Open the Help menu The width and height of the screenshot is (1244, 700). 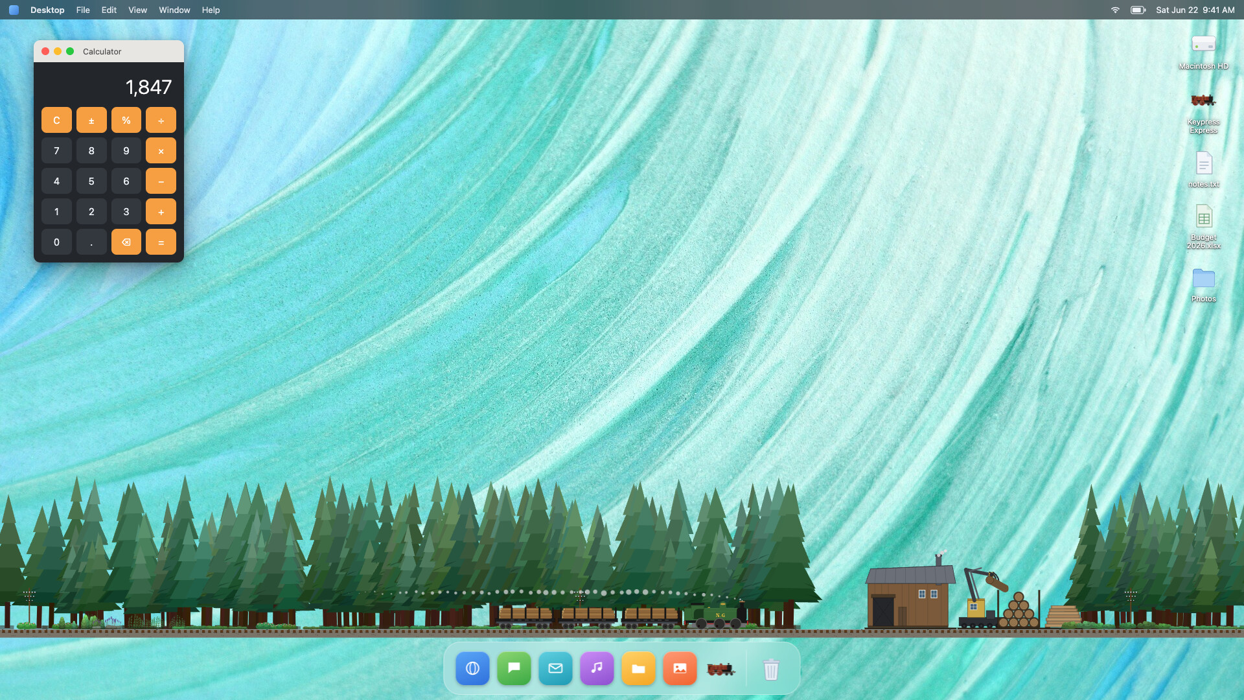(x=211, y=10)
